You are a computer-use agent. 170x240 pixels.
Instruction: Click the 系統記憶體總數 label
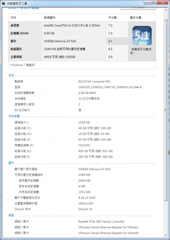[x=25, y=93]
